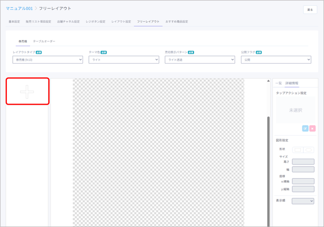Click the x:横軸 coordinate input field
This screenshot has height=227, width=324.
pyautogui.click(x=303, y=181)
